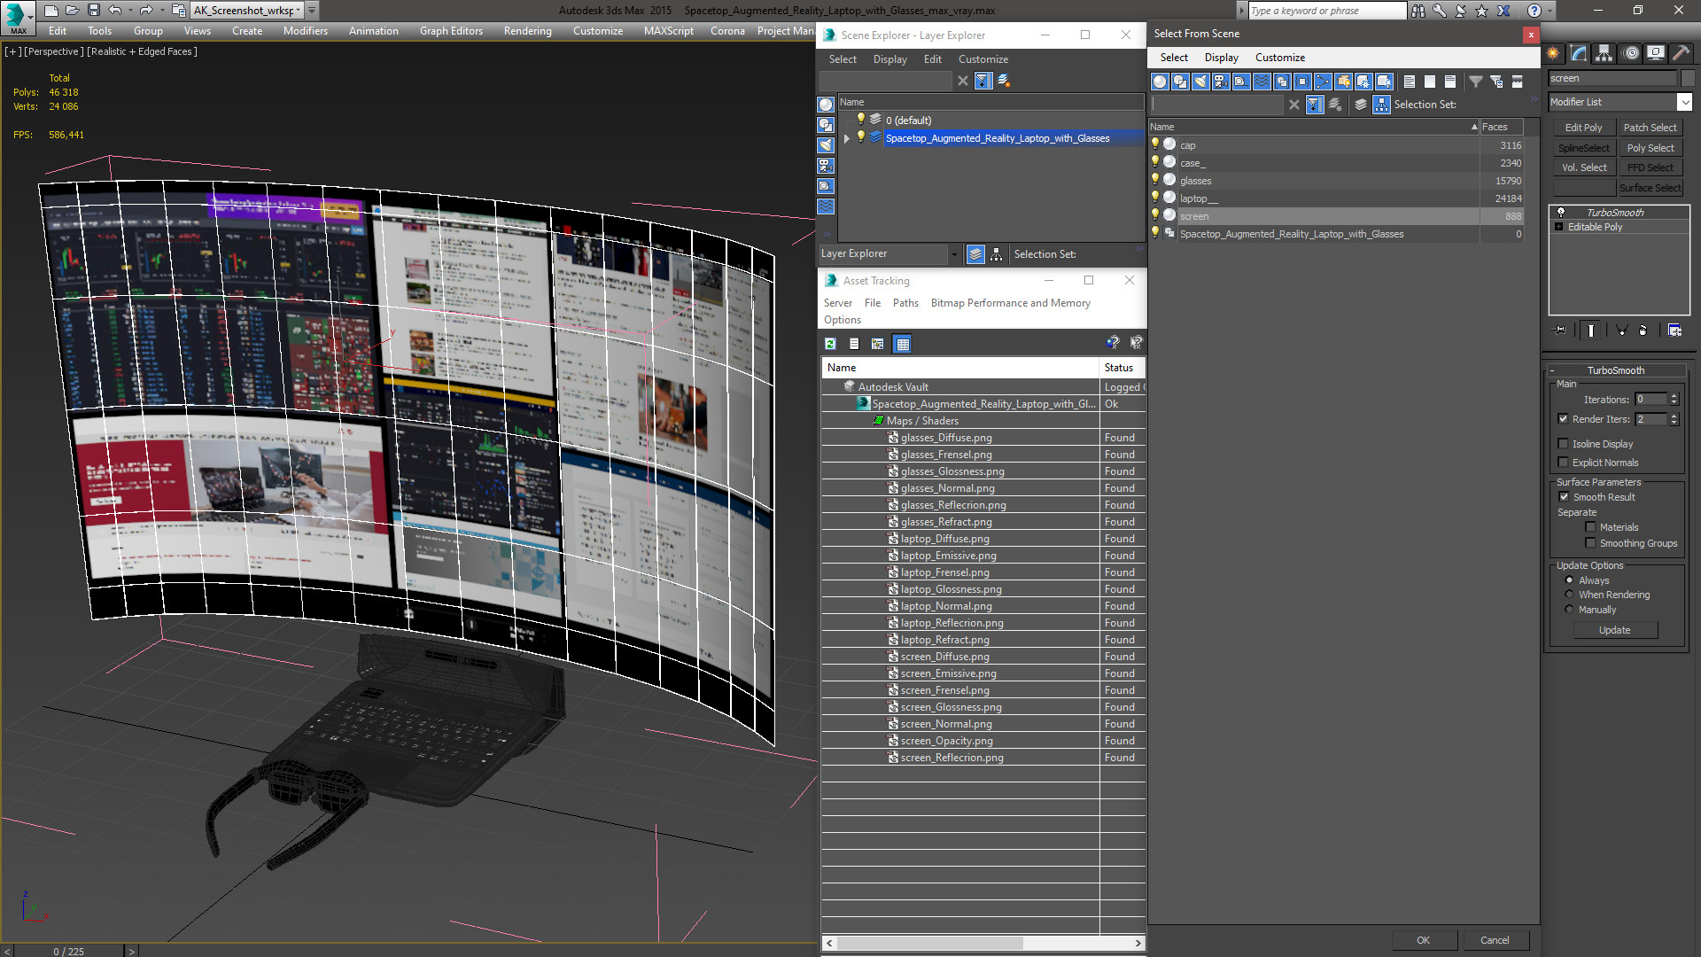Image resolution: width=1701 pixels, height=957 pixels.
Task: Click the Edit Poly modifier button
Action: pos(1583,128)
